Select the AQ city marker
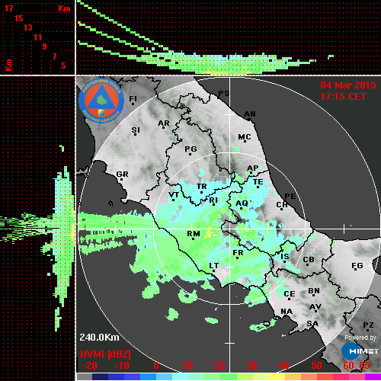The image size is (381, 381). click(x=241, y=208)
